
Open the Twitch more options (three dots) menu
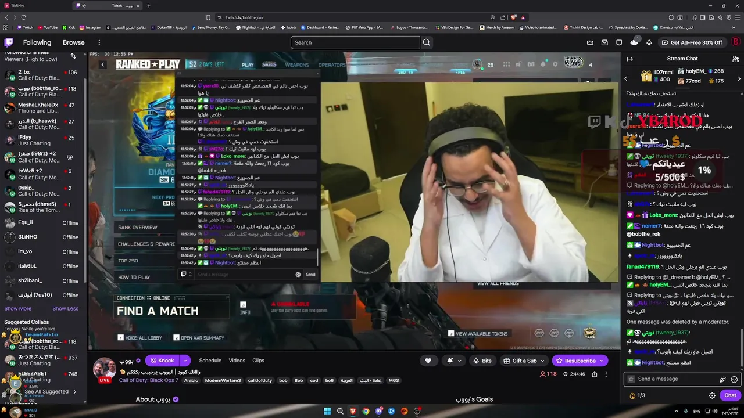(99, 42)
